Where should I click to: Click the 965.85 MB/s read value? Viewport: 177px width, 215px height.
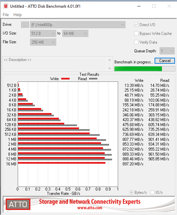(x=159, y=159)
